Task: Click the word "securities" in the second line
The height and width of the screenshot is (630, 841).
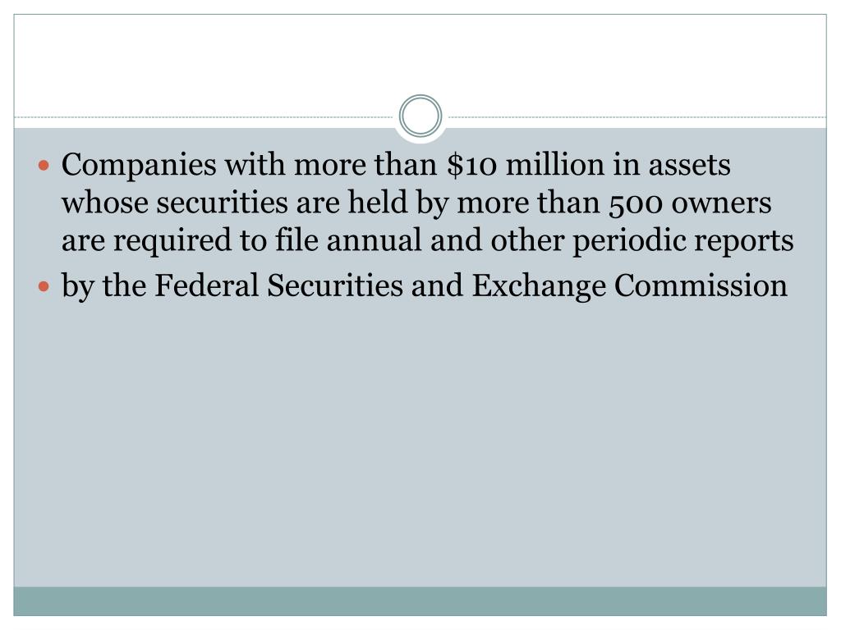Action: 222,203
